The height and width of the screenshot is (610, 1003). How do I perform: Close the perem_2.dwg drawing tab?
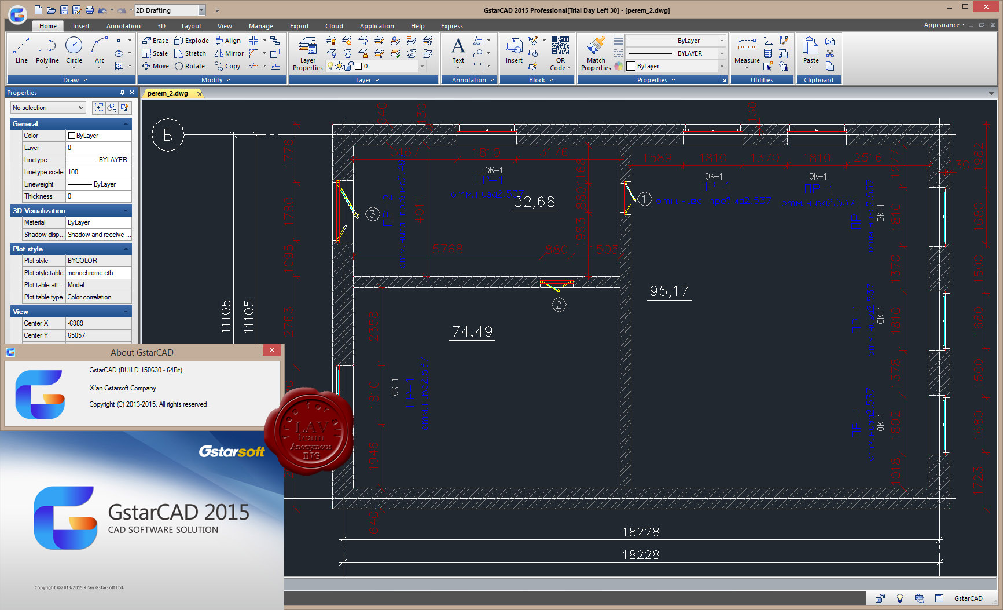point(200,94)
